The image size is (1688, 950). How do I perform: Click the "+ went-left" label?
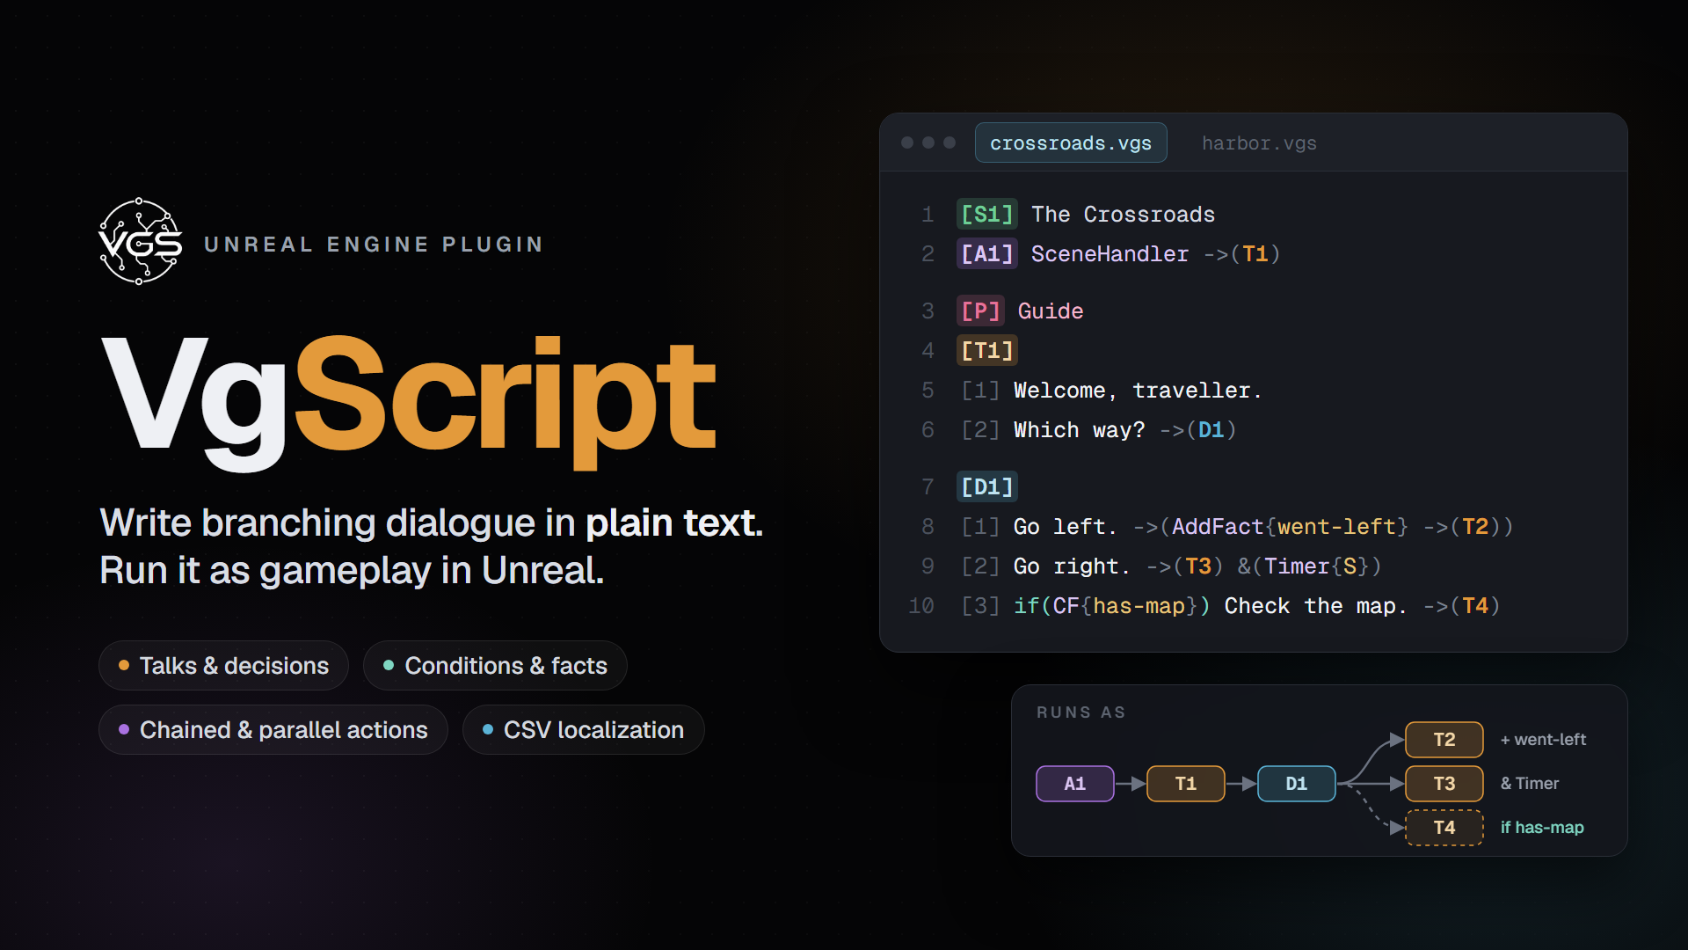coord(1543,739)
